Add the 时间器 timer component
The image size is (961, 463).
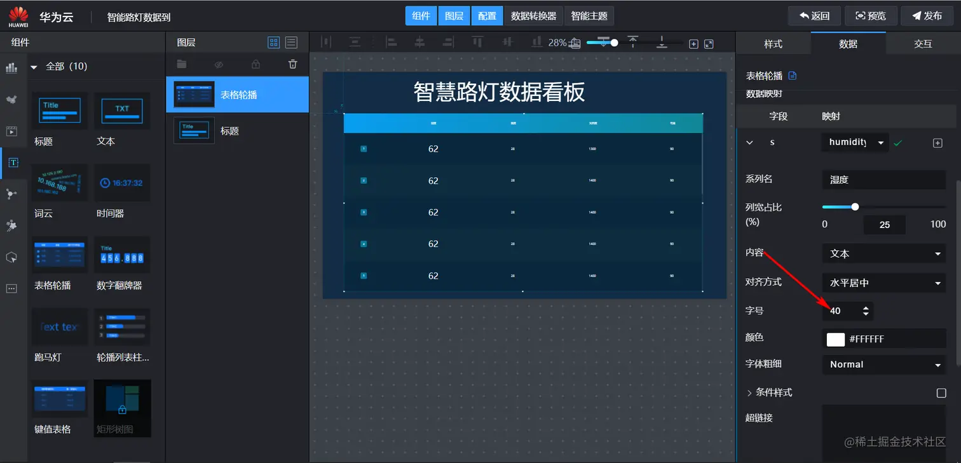[x=122, y=184]
